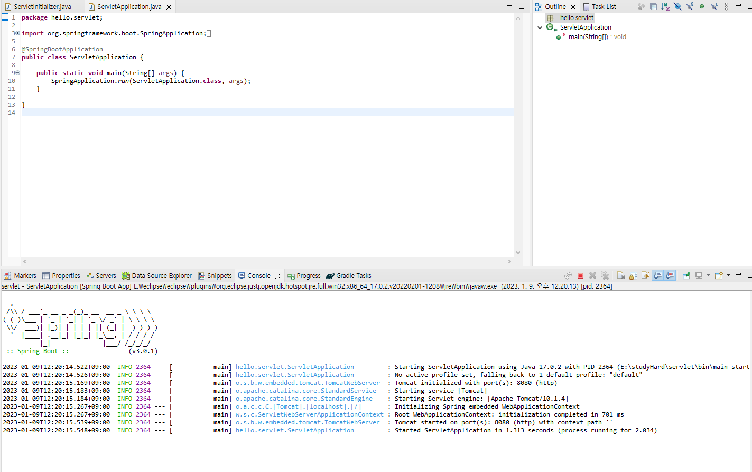The image size is (752, 472).
Task: Remove all terminated launches icon
Action: pyautogui.click(x=605, y=275)
